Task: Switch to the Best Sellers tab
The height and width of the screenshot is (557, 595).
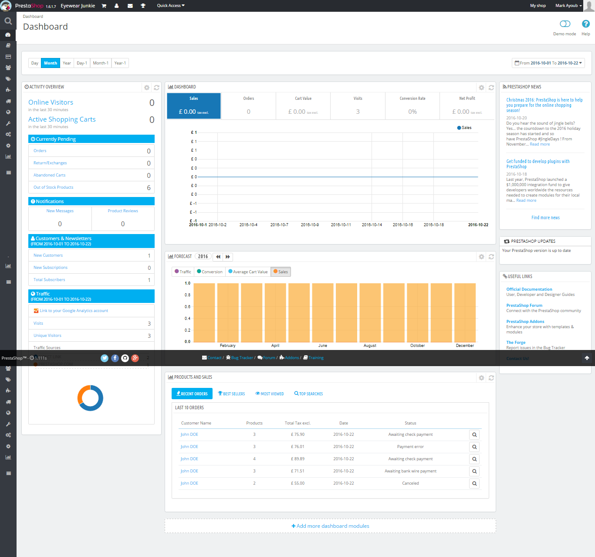Action: 231,394
